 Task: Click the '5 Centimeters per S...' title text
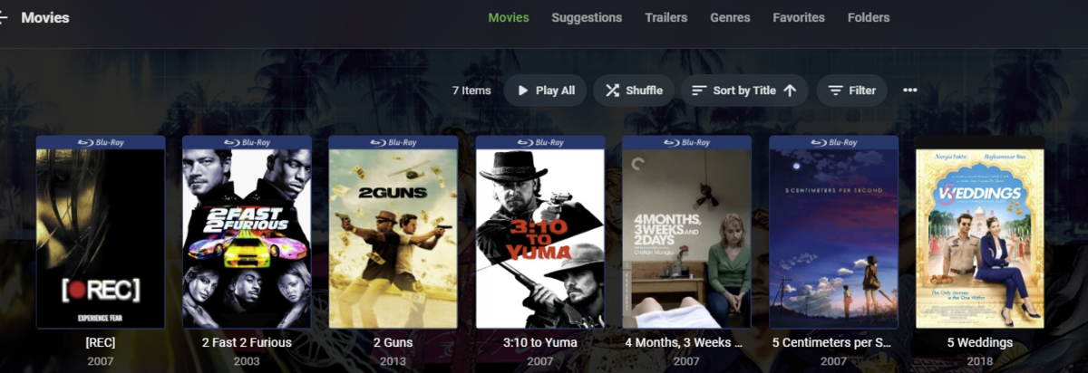coord(833,343)
